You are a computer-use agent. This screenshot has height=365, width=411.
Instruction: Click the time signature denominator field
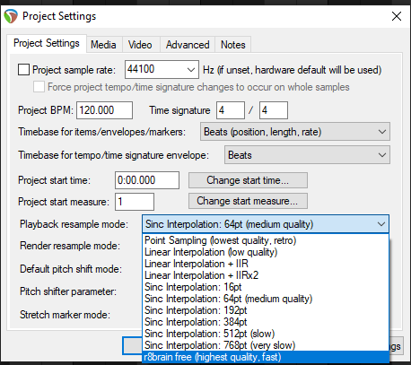[x=274, y=110]
